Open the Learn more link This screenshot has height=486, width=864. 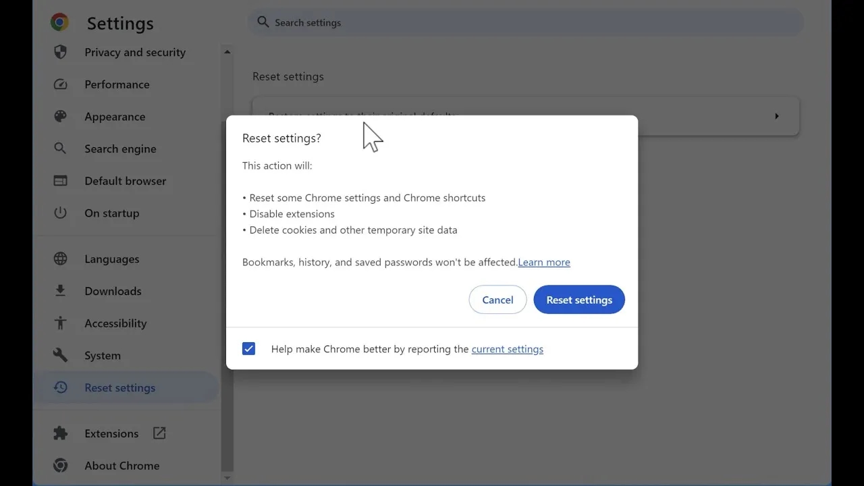point(543,263)
